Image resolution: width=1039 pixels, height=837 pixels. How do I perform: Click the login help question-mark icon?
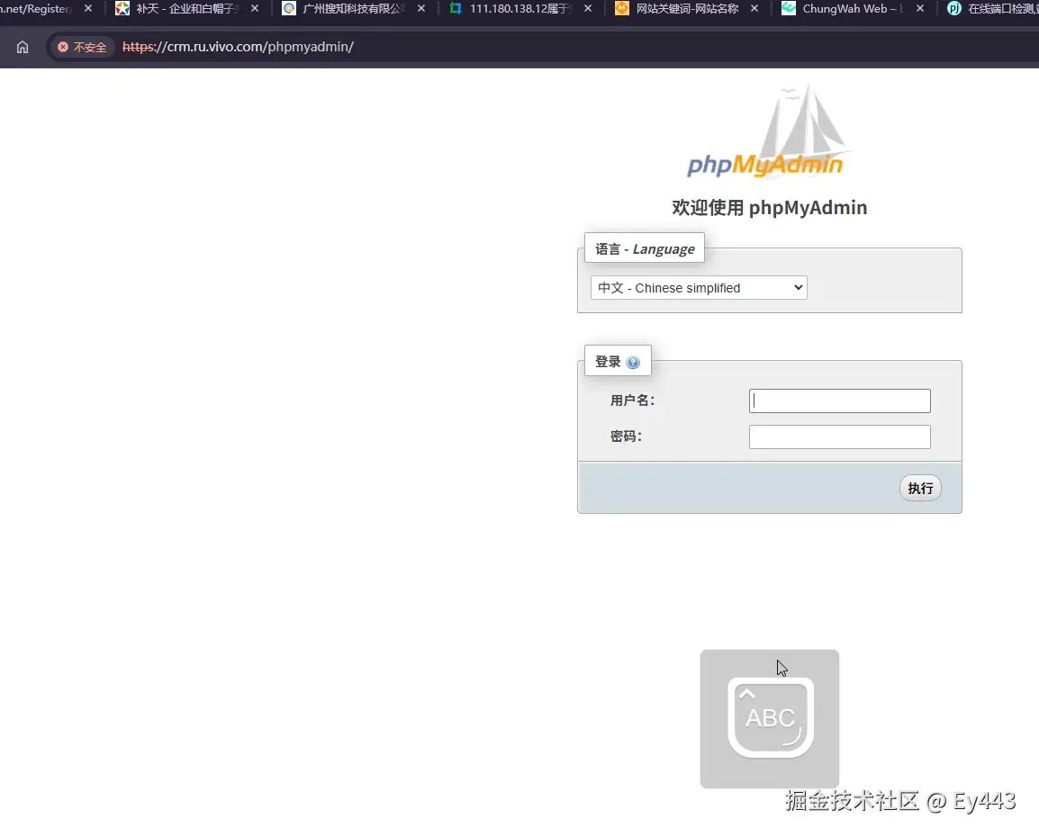tap(633, 362)
